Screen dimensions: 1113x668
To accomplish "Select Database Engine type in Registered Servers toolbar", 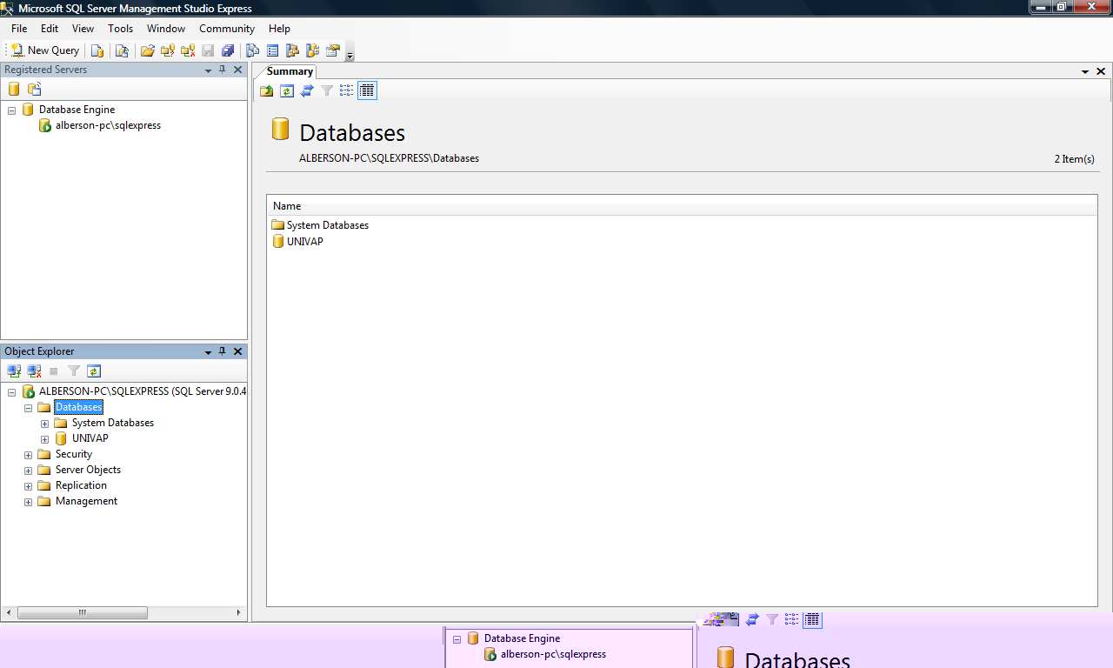I will pyautogui.click(x=14, y=89).
